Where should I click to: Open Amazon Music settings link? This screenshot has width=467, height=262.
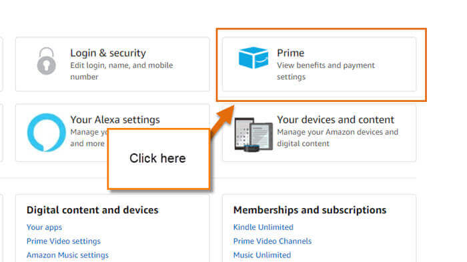coord(67,255)
